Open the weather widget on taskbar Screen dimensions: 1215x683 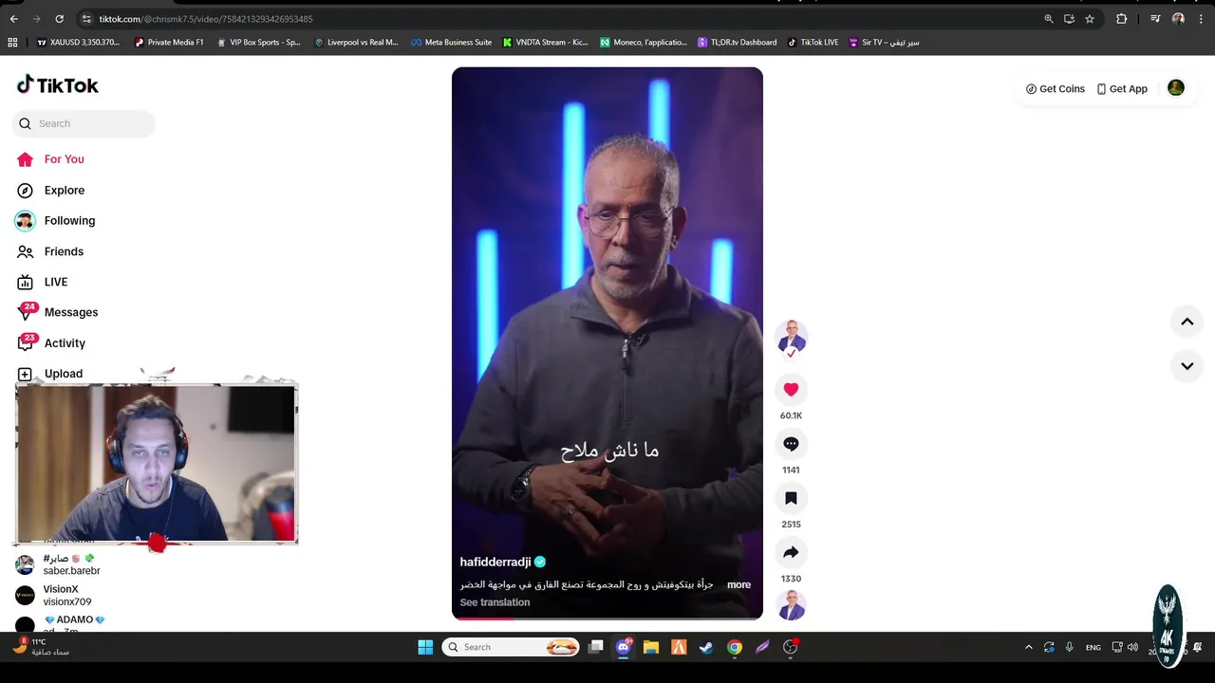tap(42, 647)
